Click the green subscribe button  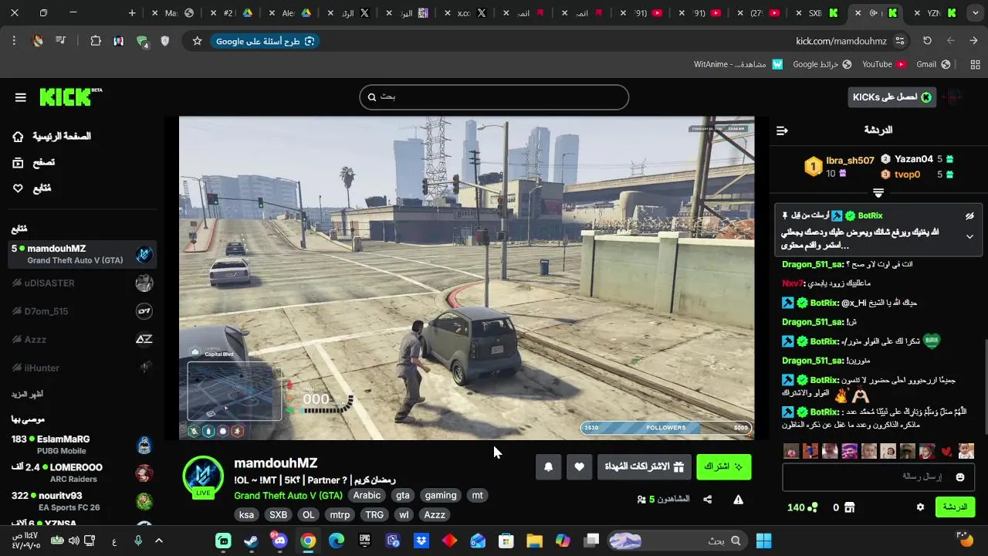pos(723,466)
